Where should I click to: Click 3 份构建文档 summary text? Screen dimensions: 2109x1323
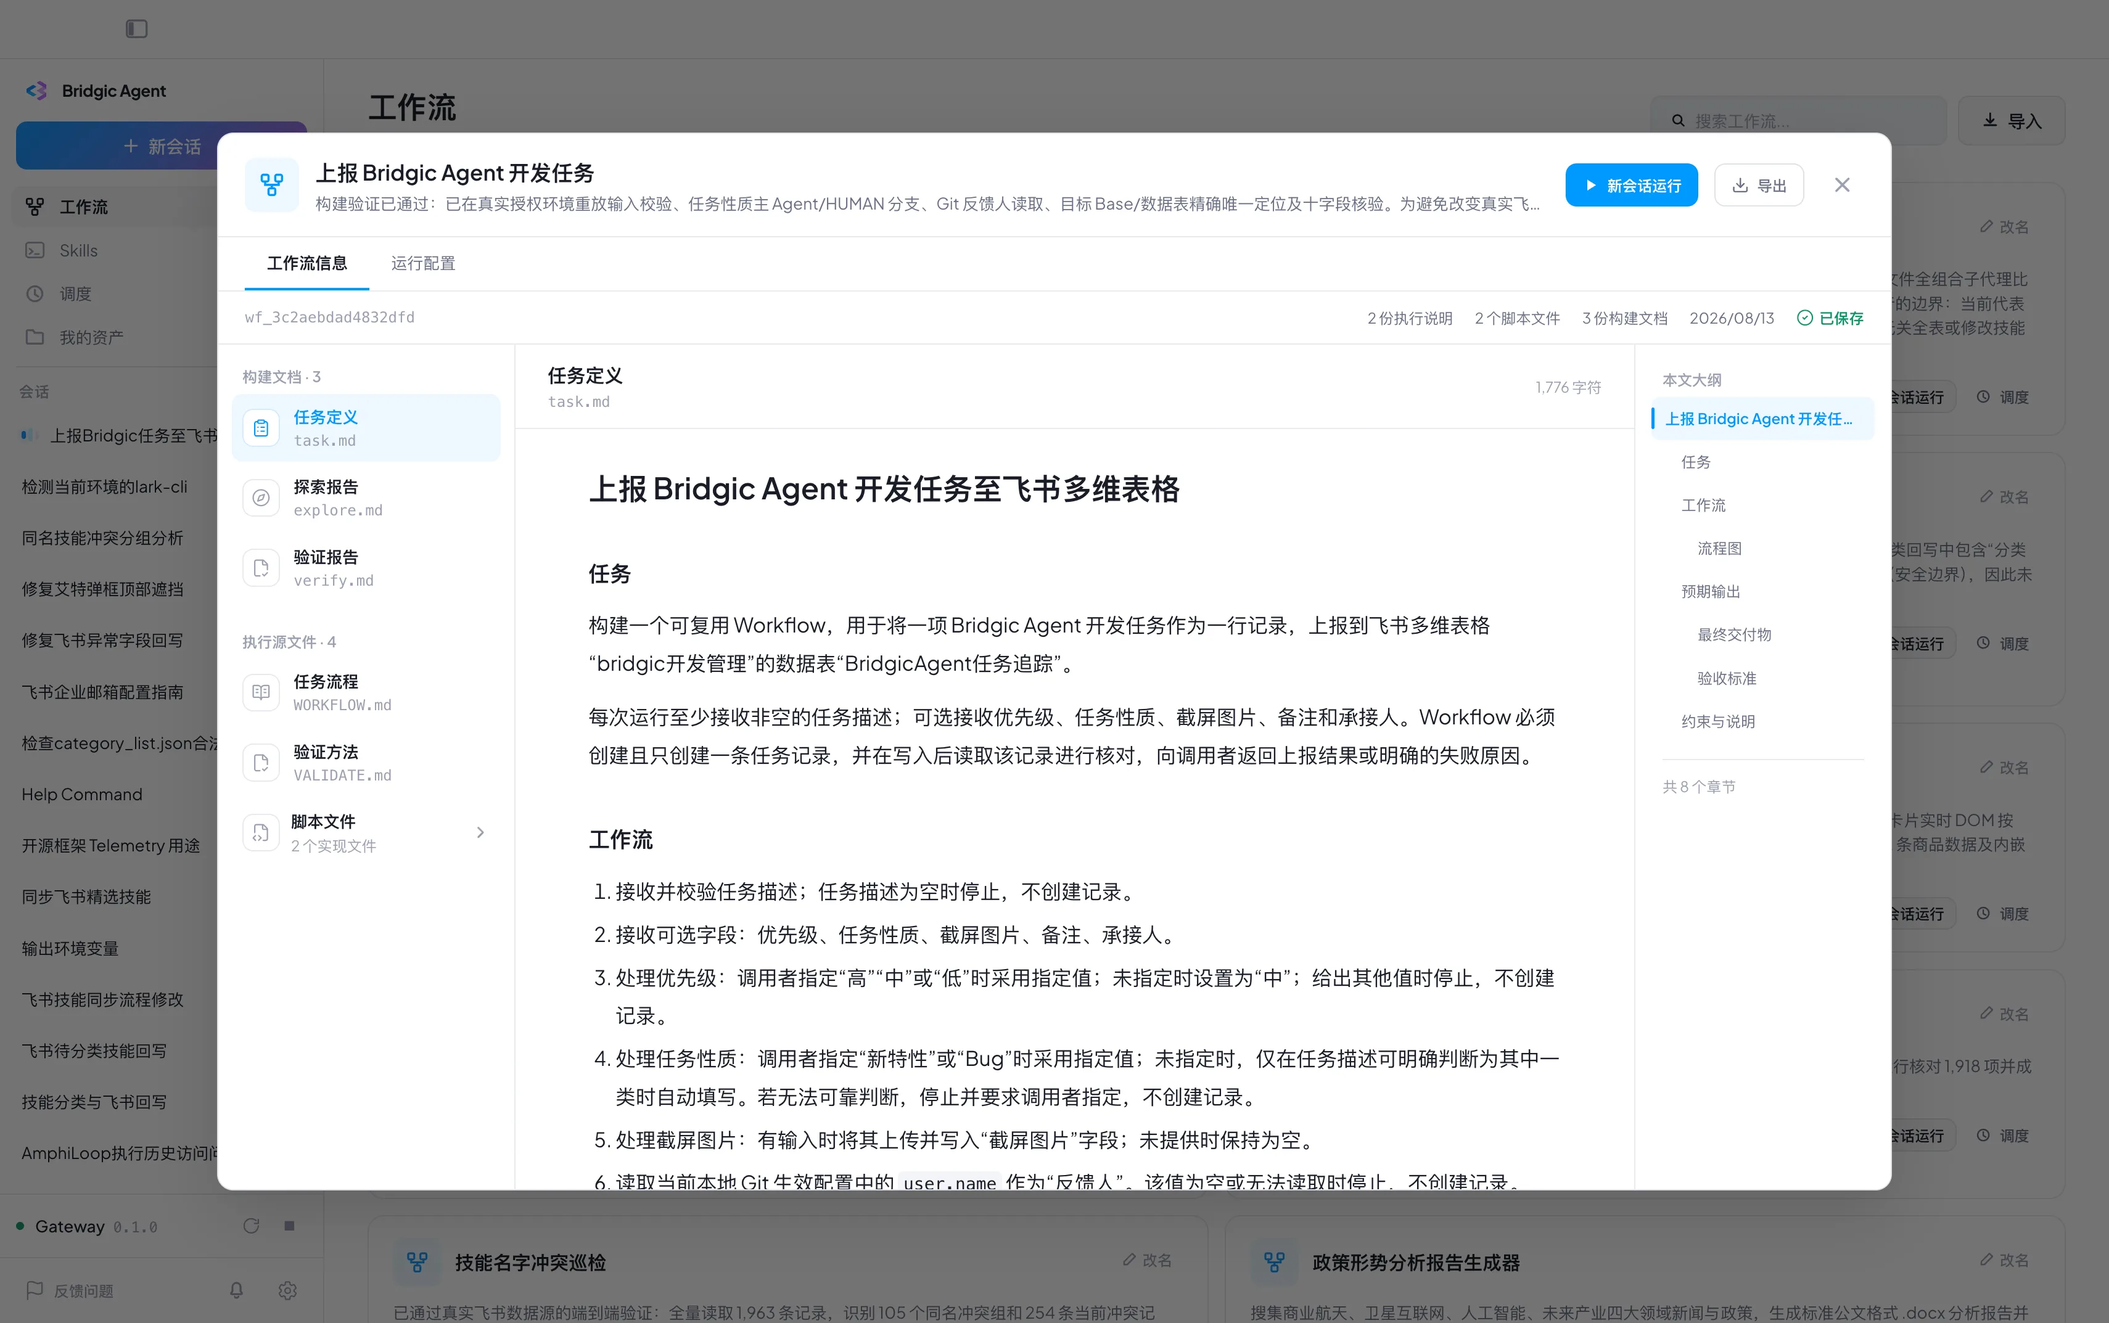pyautogui.click(x=1624, y=317)
